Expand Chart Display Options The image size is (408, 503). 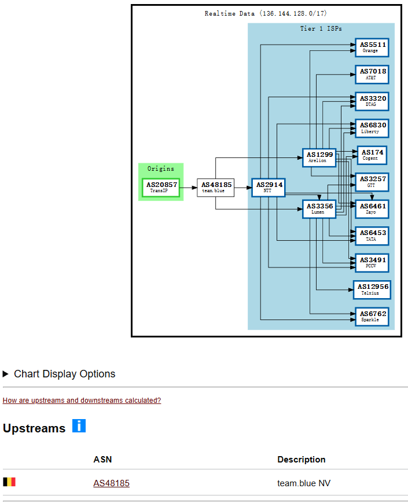click(x=59, y=374)
